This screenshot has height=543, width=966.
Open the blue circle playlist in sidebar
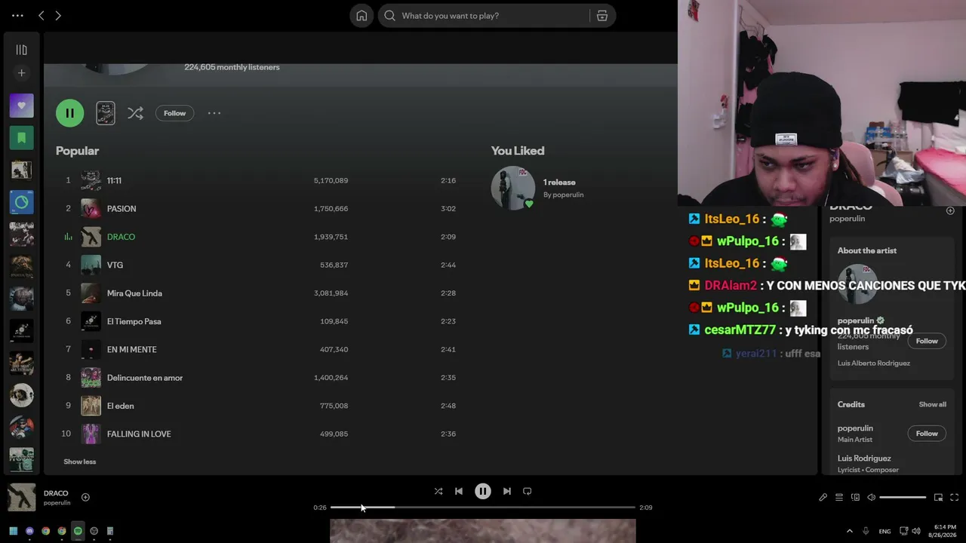(x=21, y=202)
